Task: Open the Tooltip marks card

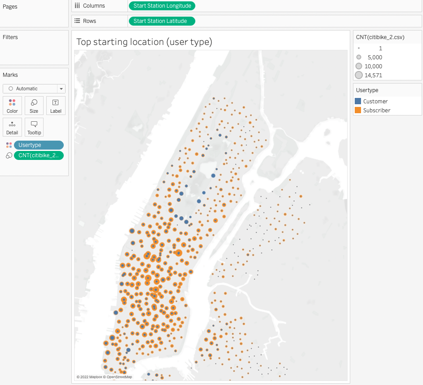Action: 34,127
